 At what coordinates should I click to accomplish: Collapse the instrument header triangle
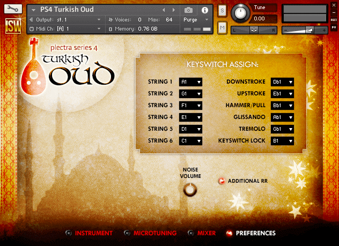coord(33,10)
